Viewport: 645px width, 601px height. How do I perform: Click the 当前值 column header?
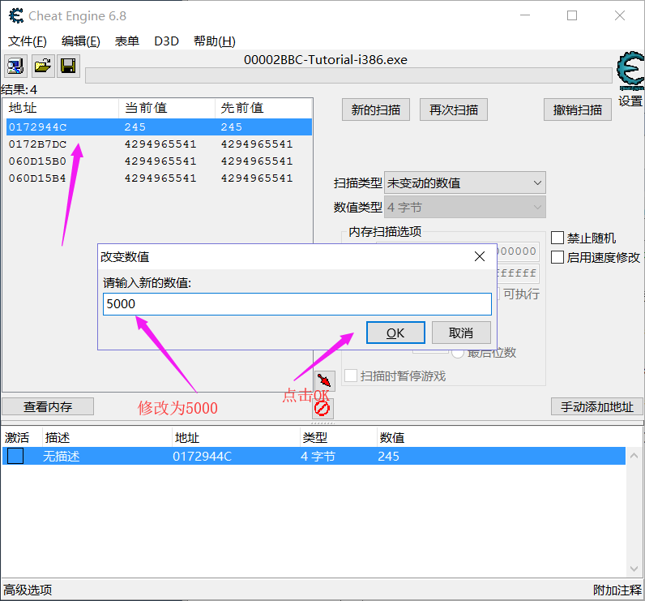point(167,108)
